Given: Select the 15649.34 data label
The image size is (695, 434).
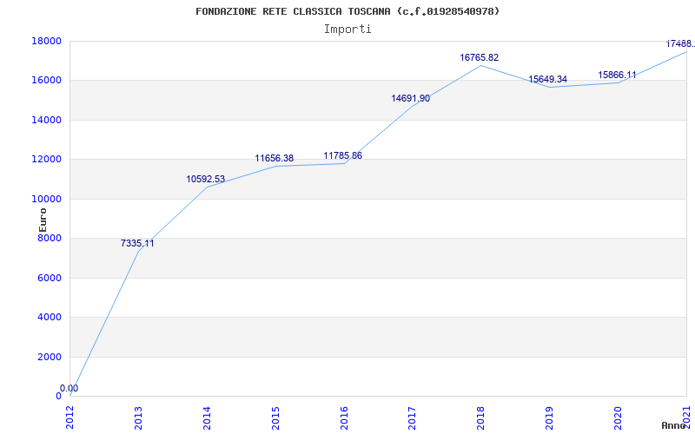Looking at the screenshot, I should [x=547, y=80].
